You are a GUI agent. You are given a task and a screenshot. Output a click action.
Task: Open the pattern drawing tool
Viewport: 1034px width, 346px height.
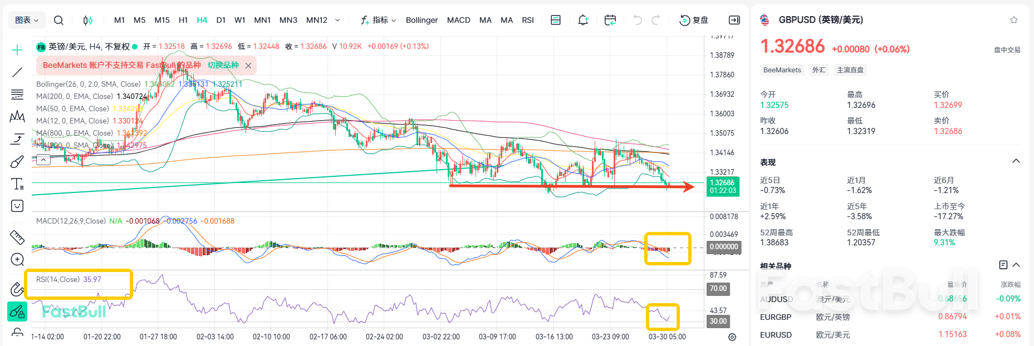coord(17,117)
